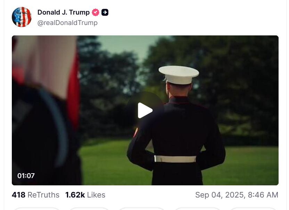Open the flag-painted profile avatar
Viewport: 289px width, 210px height.
[x=22, y=17]
